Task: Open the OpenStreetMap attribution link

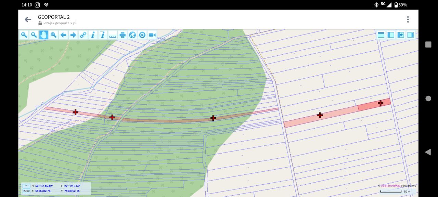Action: (x=390, y=186)
